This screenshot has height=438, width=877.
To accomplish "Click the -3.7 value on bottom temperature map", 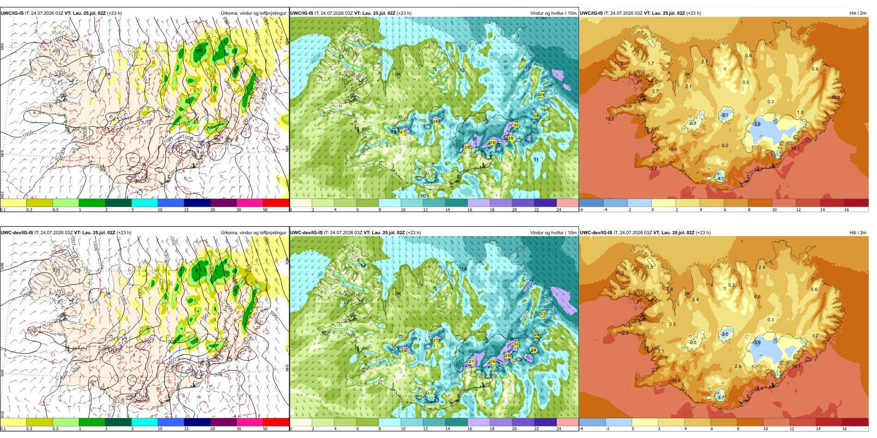I will pos(721,397).
